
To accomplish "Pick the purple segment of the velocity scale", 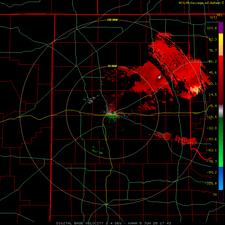I will click(x=221, y=28).
